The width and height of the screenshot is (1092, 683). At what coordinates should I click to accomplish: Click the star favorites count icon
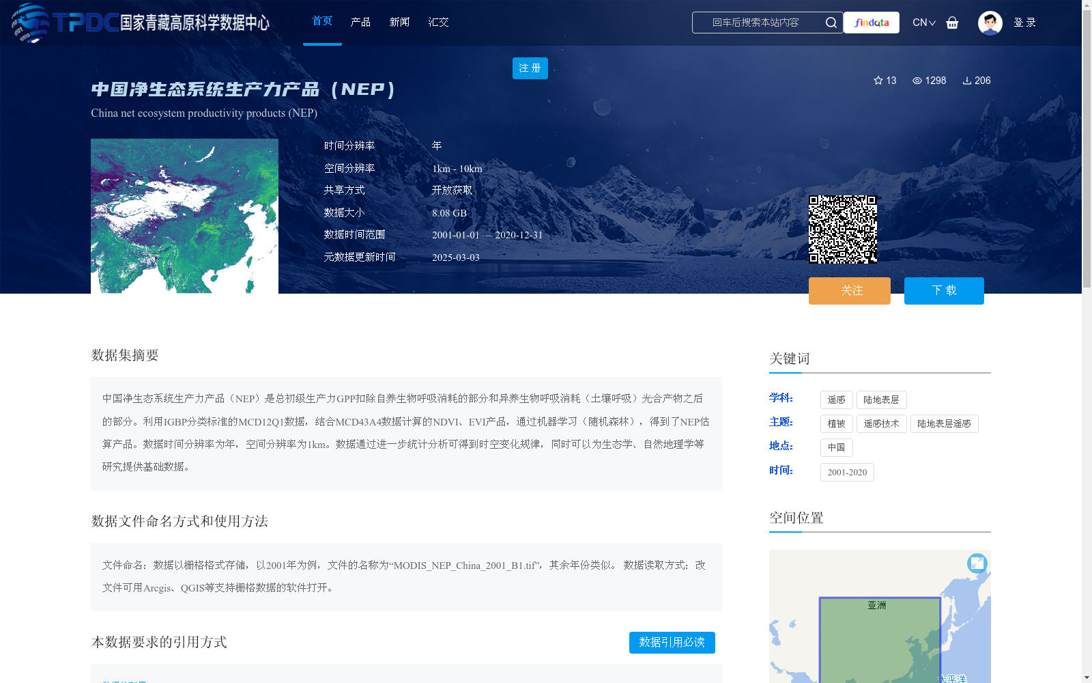(x=878, y=81)
